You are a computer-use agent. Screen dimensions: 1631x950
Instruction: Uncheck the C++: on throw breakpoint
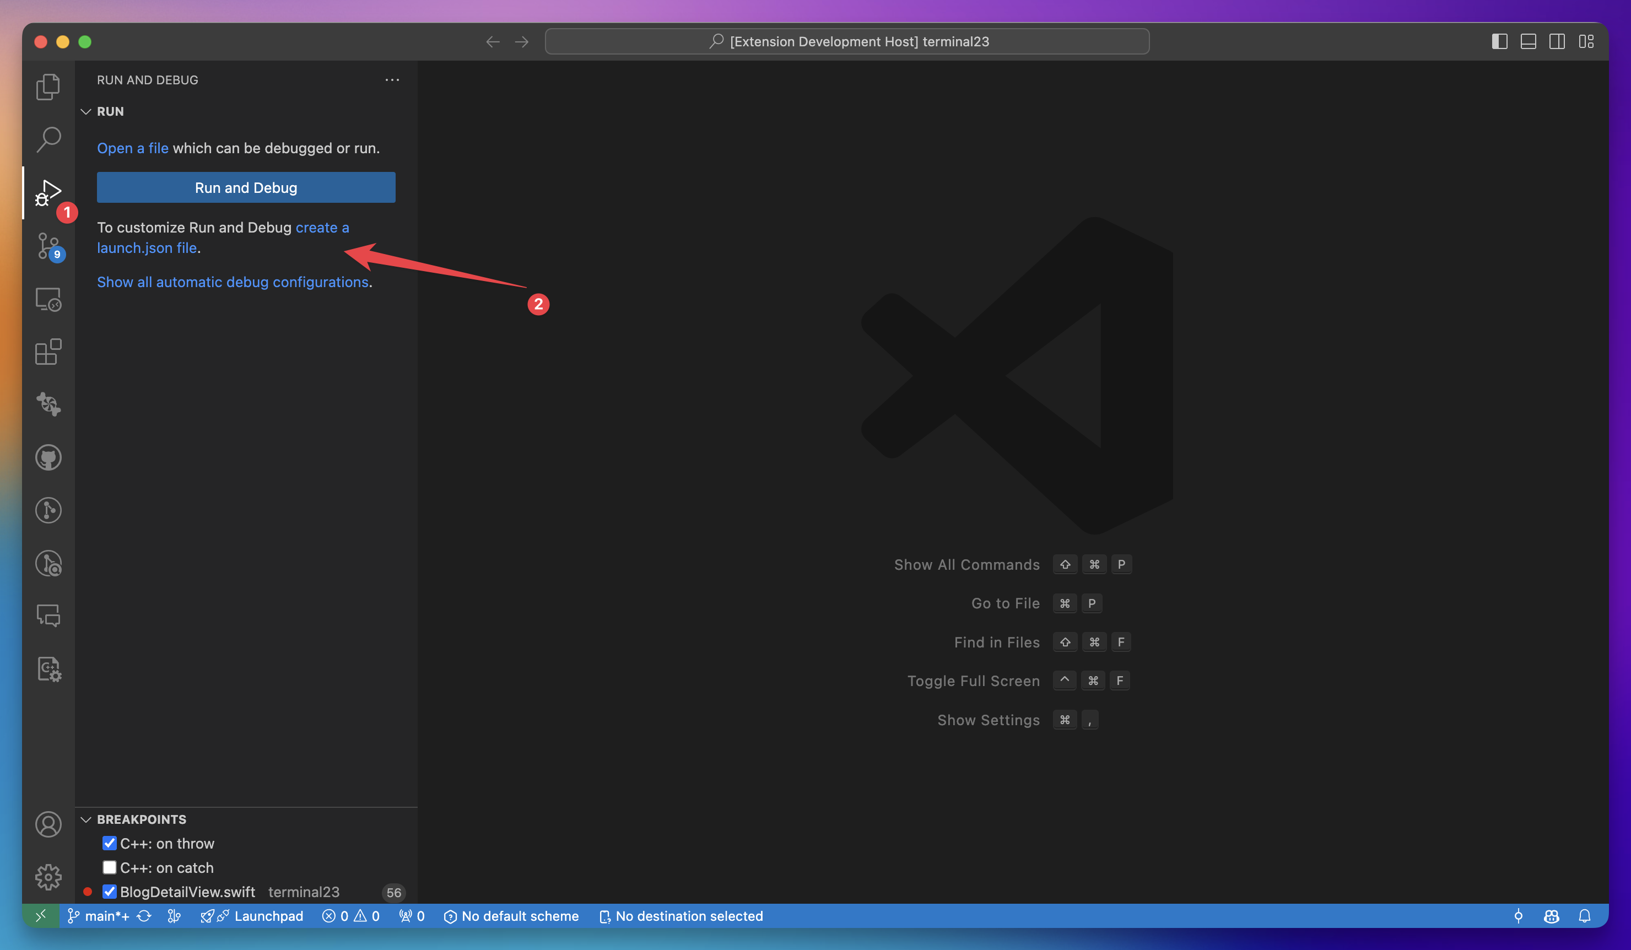(110, 843)
